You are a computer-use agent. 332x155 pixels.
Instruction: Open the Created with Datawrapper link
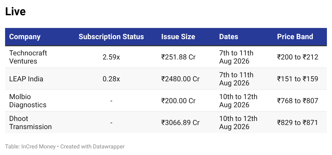tap(92, 147)
